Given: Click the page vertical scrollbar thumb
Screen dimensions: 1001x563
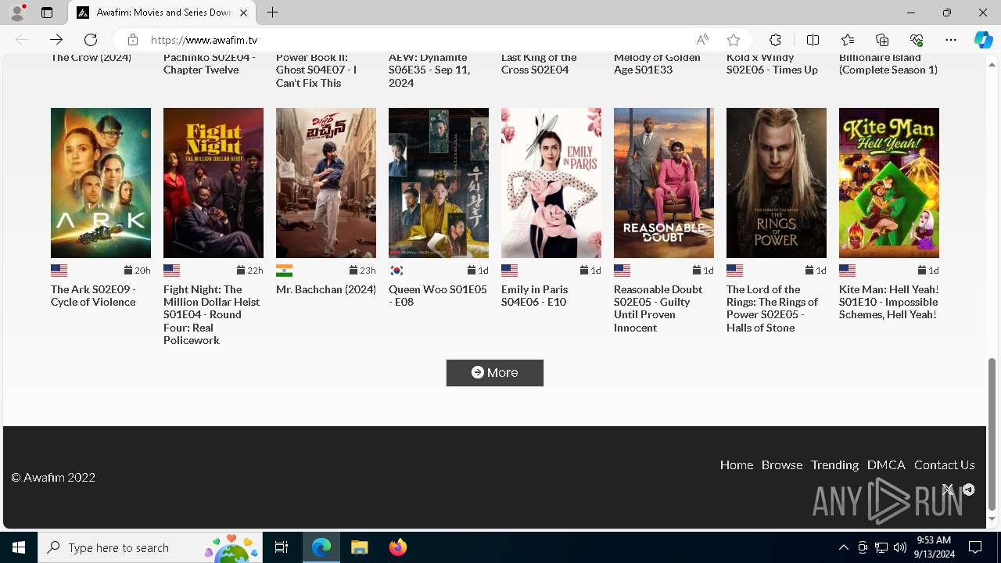Looking at the screenshot, I should tap(992, 434).
